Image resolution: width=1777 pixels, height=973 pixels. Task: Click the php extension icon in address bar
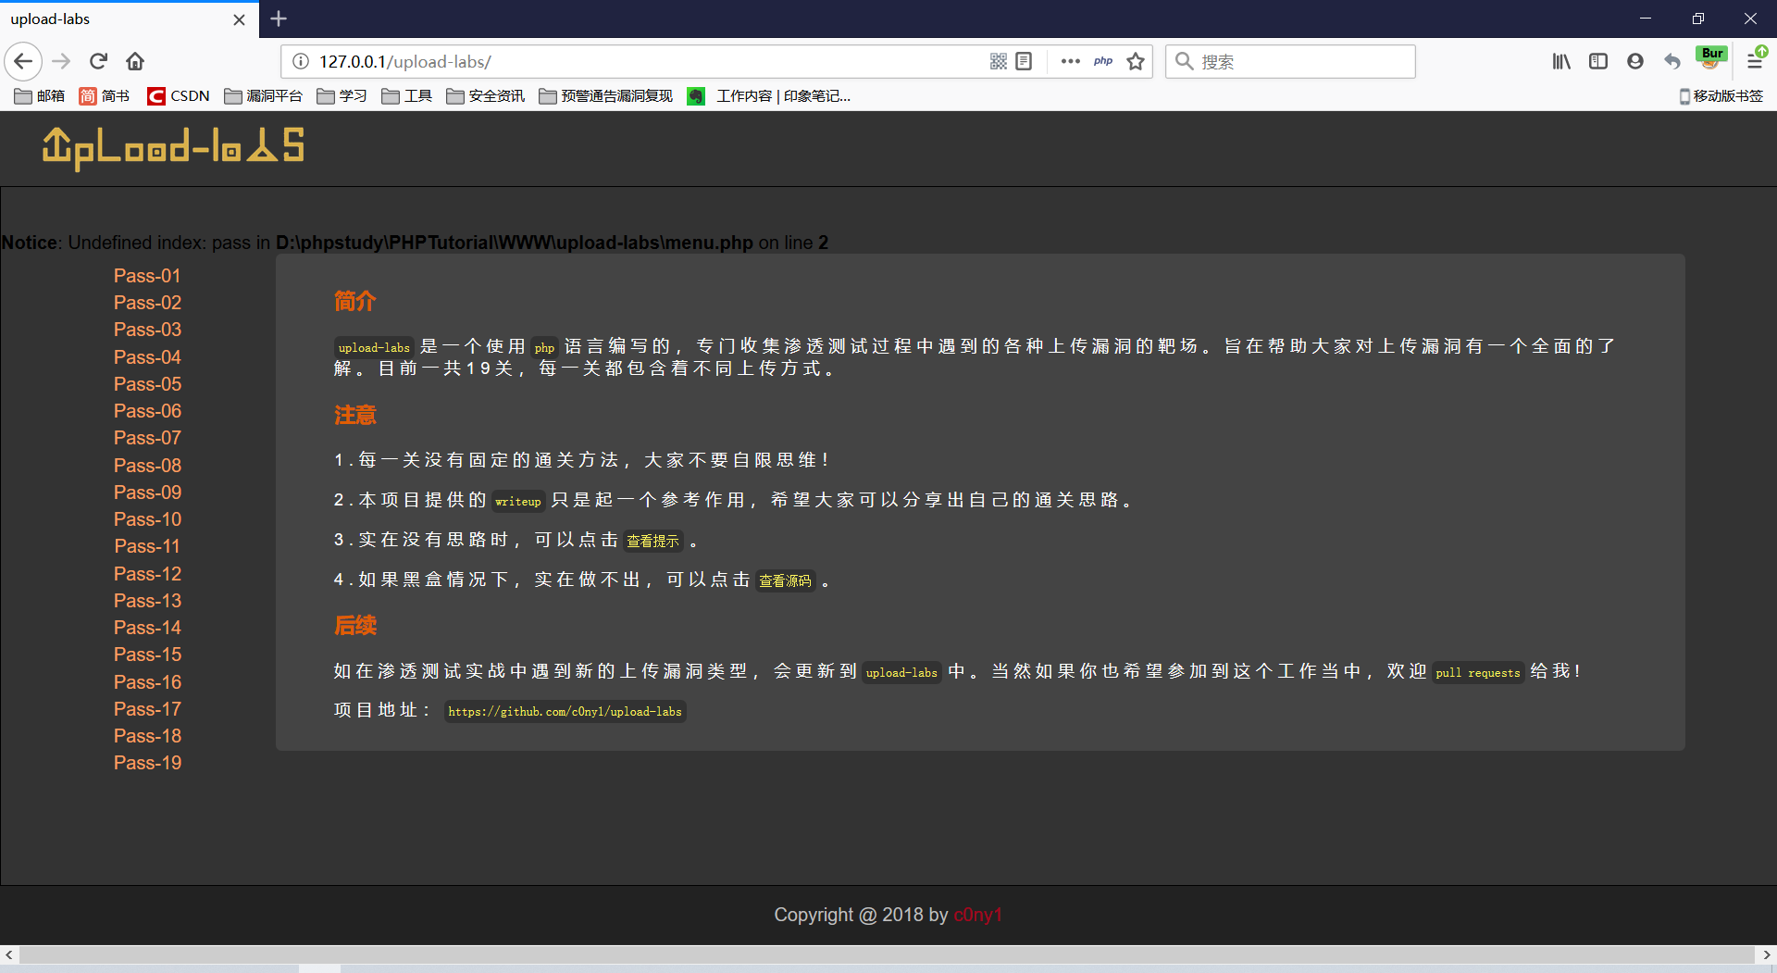click(x=1103, y=62)
